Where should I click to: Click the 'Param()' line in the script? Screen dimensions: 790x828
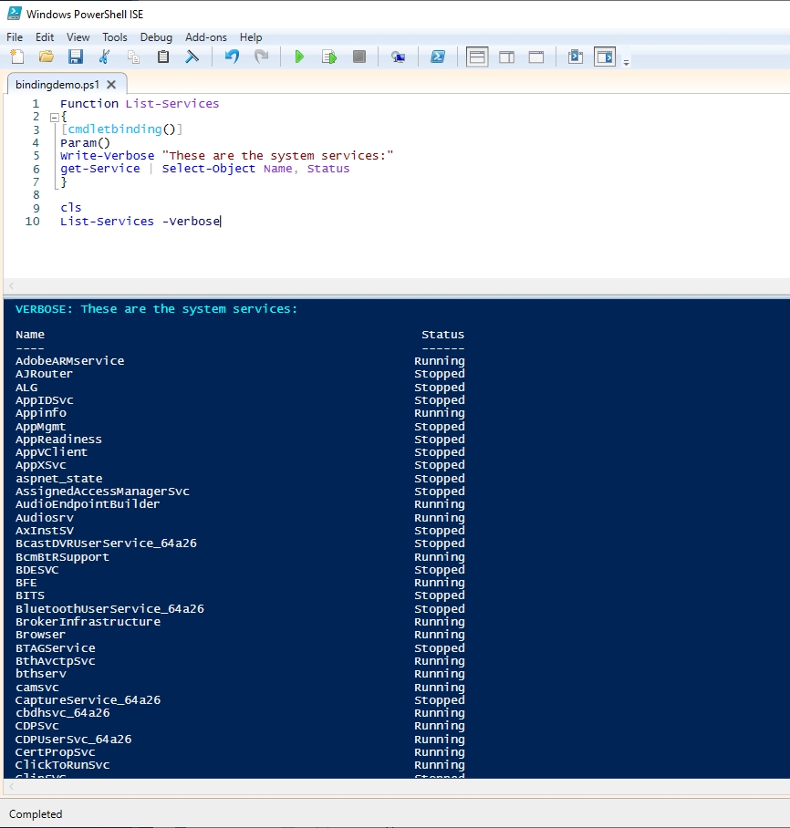click(85, 142)
